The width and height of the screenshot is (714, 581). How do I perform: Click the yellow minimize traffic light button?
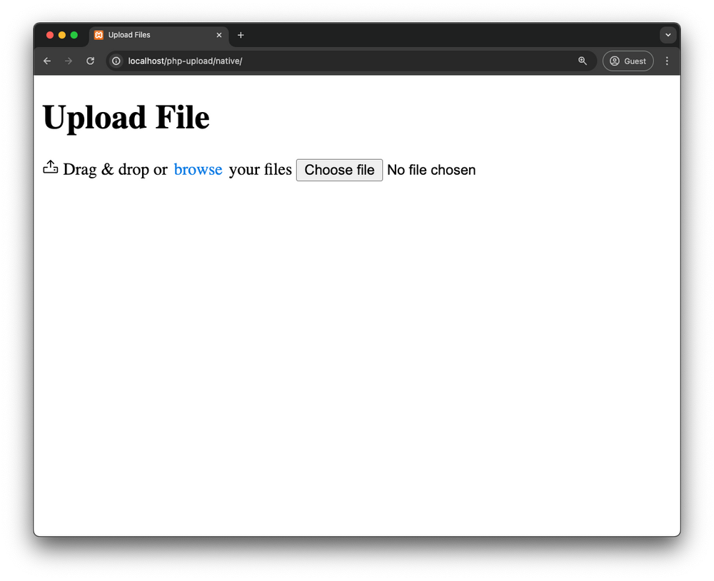[61, 34]
